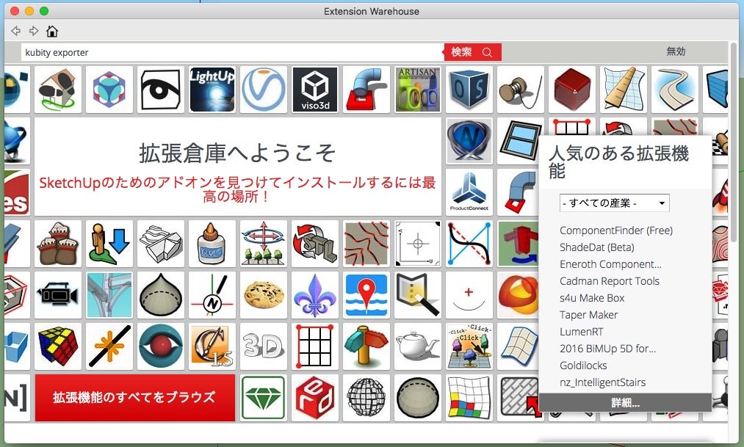Open ShadeDat (Beta) link
Screen dimensions: 744x447
(597, 247)
